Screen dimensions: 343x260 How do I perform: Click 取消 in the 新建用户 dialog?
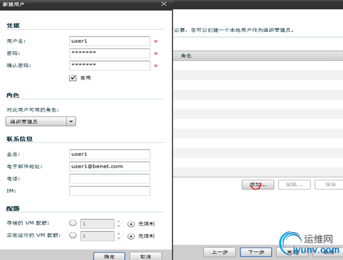point(146,256)
